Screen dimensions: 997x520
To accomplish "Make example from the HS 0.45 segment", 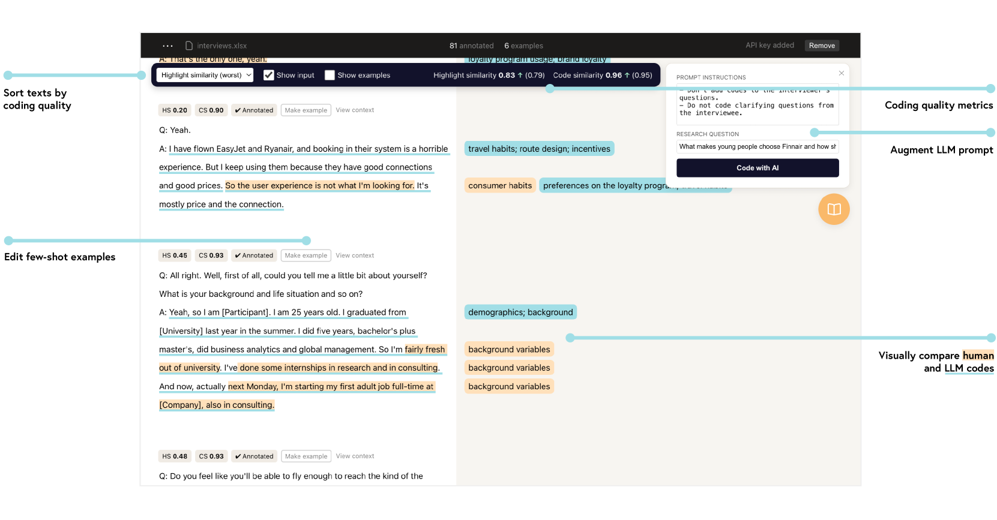I will point(306,256).
